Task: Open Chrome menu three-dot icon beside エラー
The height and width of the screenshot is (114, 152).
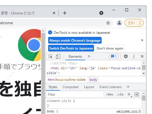Action: pos(140,23)
